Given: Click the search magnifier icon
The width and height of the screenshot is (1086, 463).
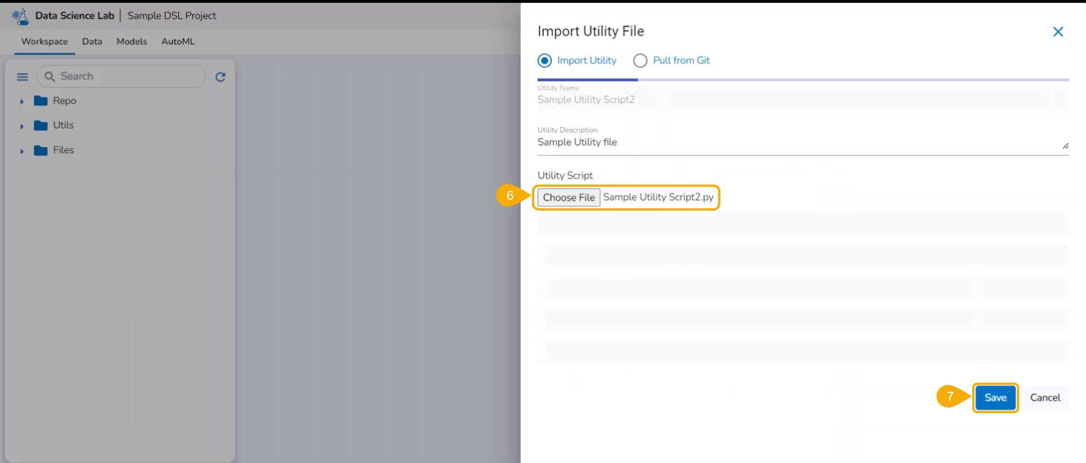Looking at the screenshot, I should tap(50, 76).
